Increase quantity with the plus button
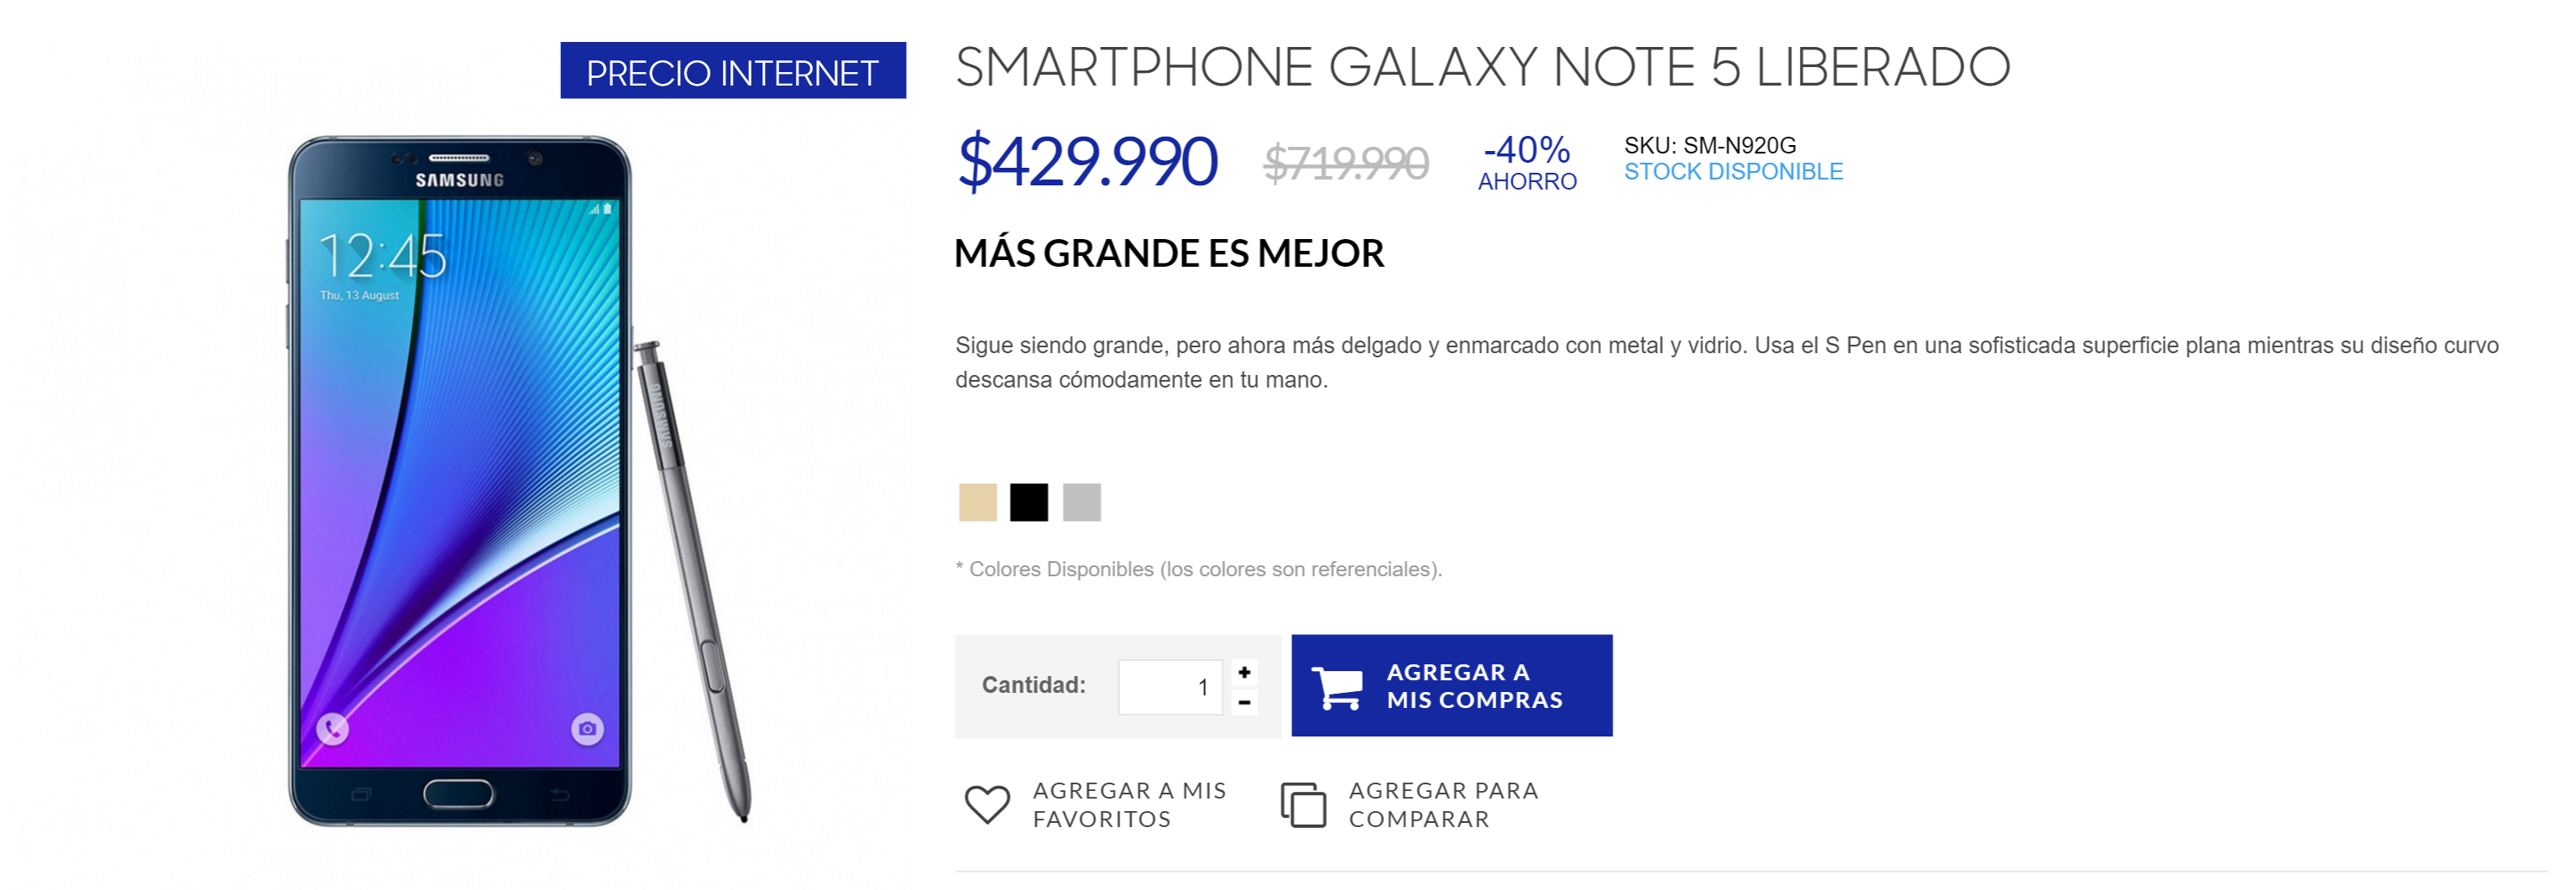The width and height of the screenshot is (2576, 890). click(1244, 672)
